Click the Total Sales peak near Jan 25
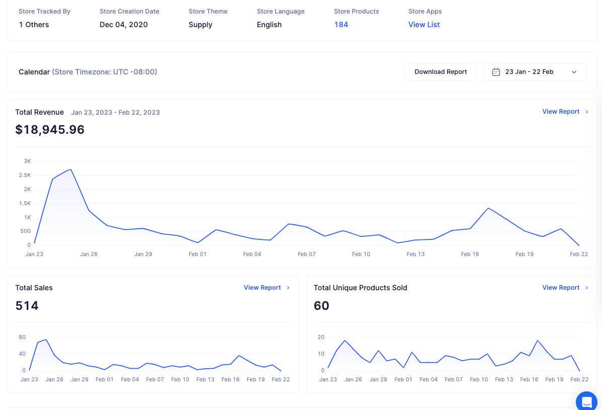Image resolution: width=602 pixels, height=410 pixels. point(46,340)
